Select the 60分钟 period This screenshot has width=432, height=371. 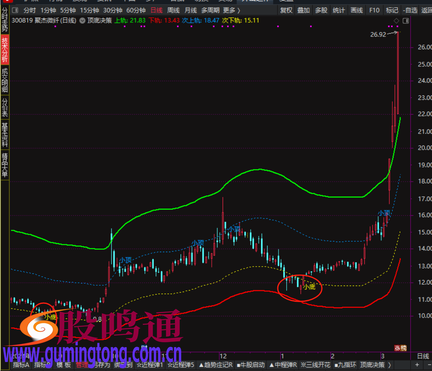click(x=136, y=10)
